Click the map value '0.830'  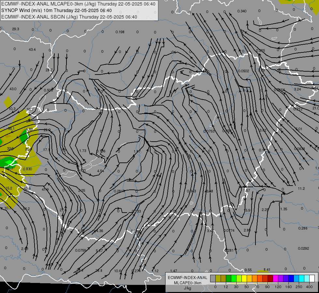click(27, 169)
